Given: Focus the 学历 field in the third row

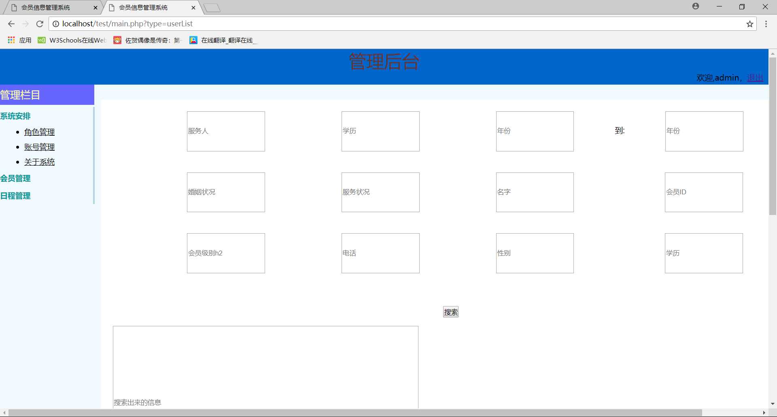Looking at the screenshot, I should coord(704,253).
